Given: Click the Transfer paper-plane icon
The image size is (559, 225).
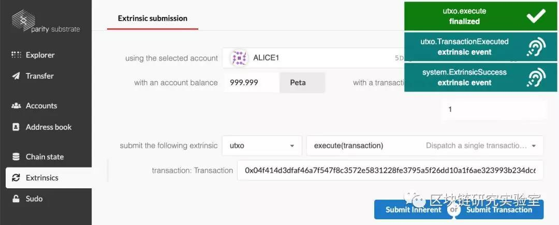Looking at the screenshot, I should pyautogui.click(x=16, y=76).
